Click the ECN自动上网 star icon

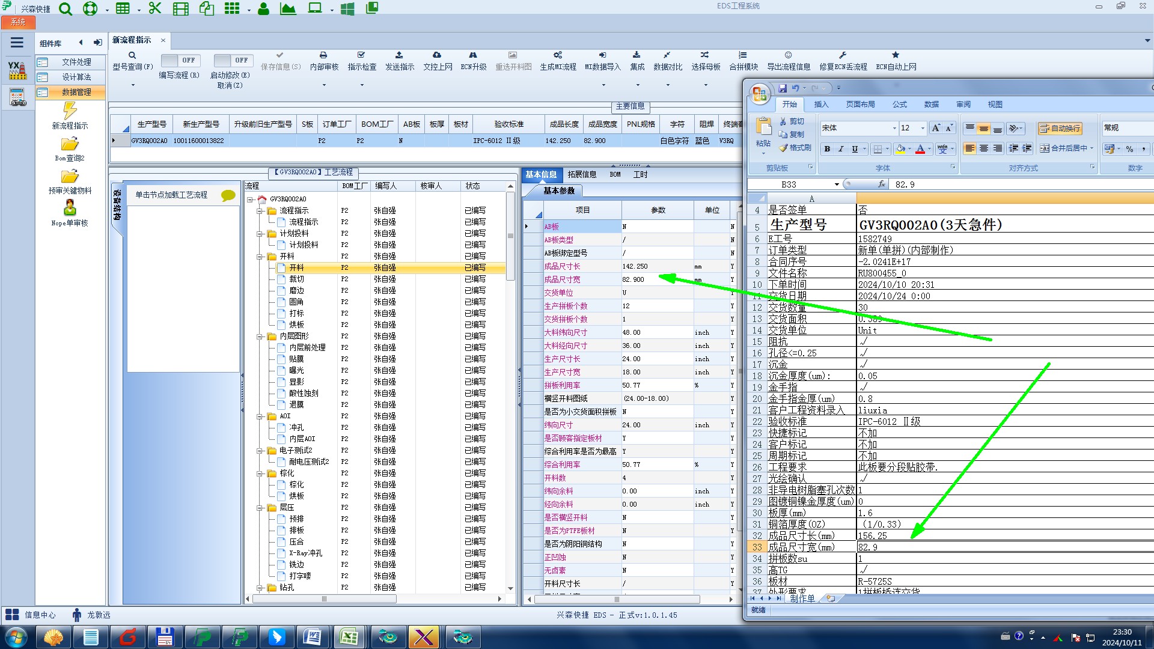pyautogui.click(x=896, y=55)
